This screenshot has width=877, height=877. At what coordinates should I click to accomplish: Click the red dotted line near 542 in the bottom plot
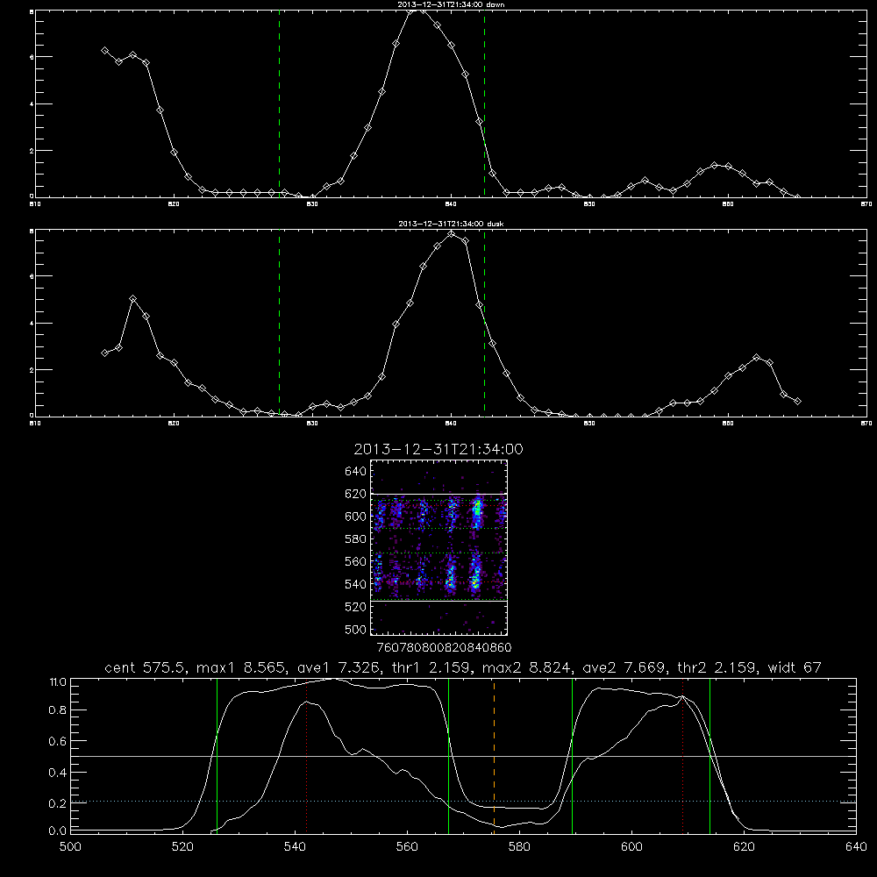click(x=306, y=755)
